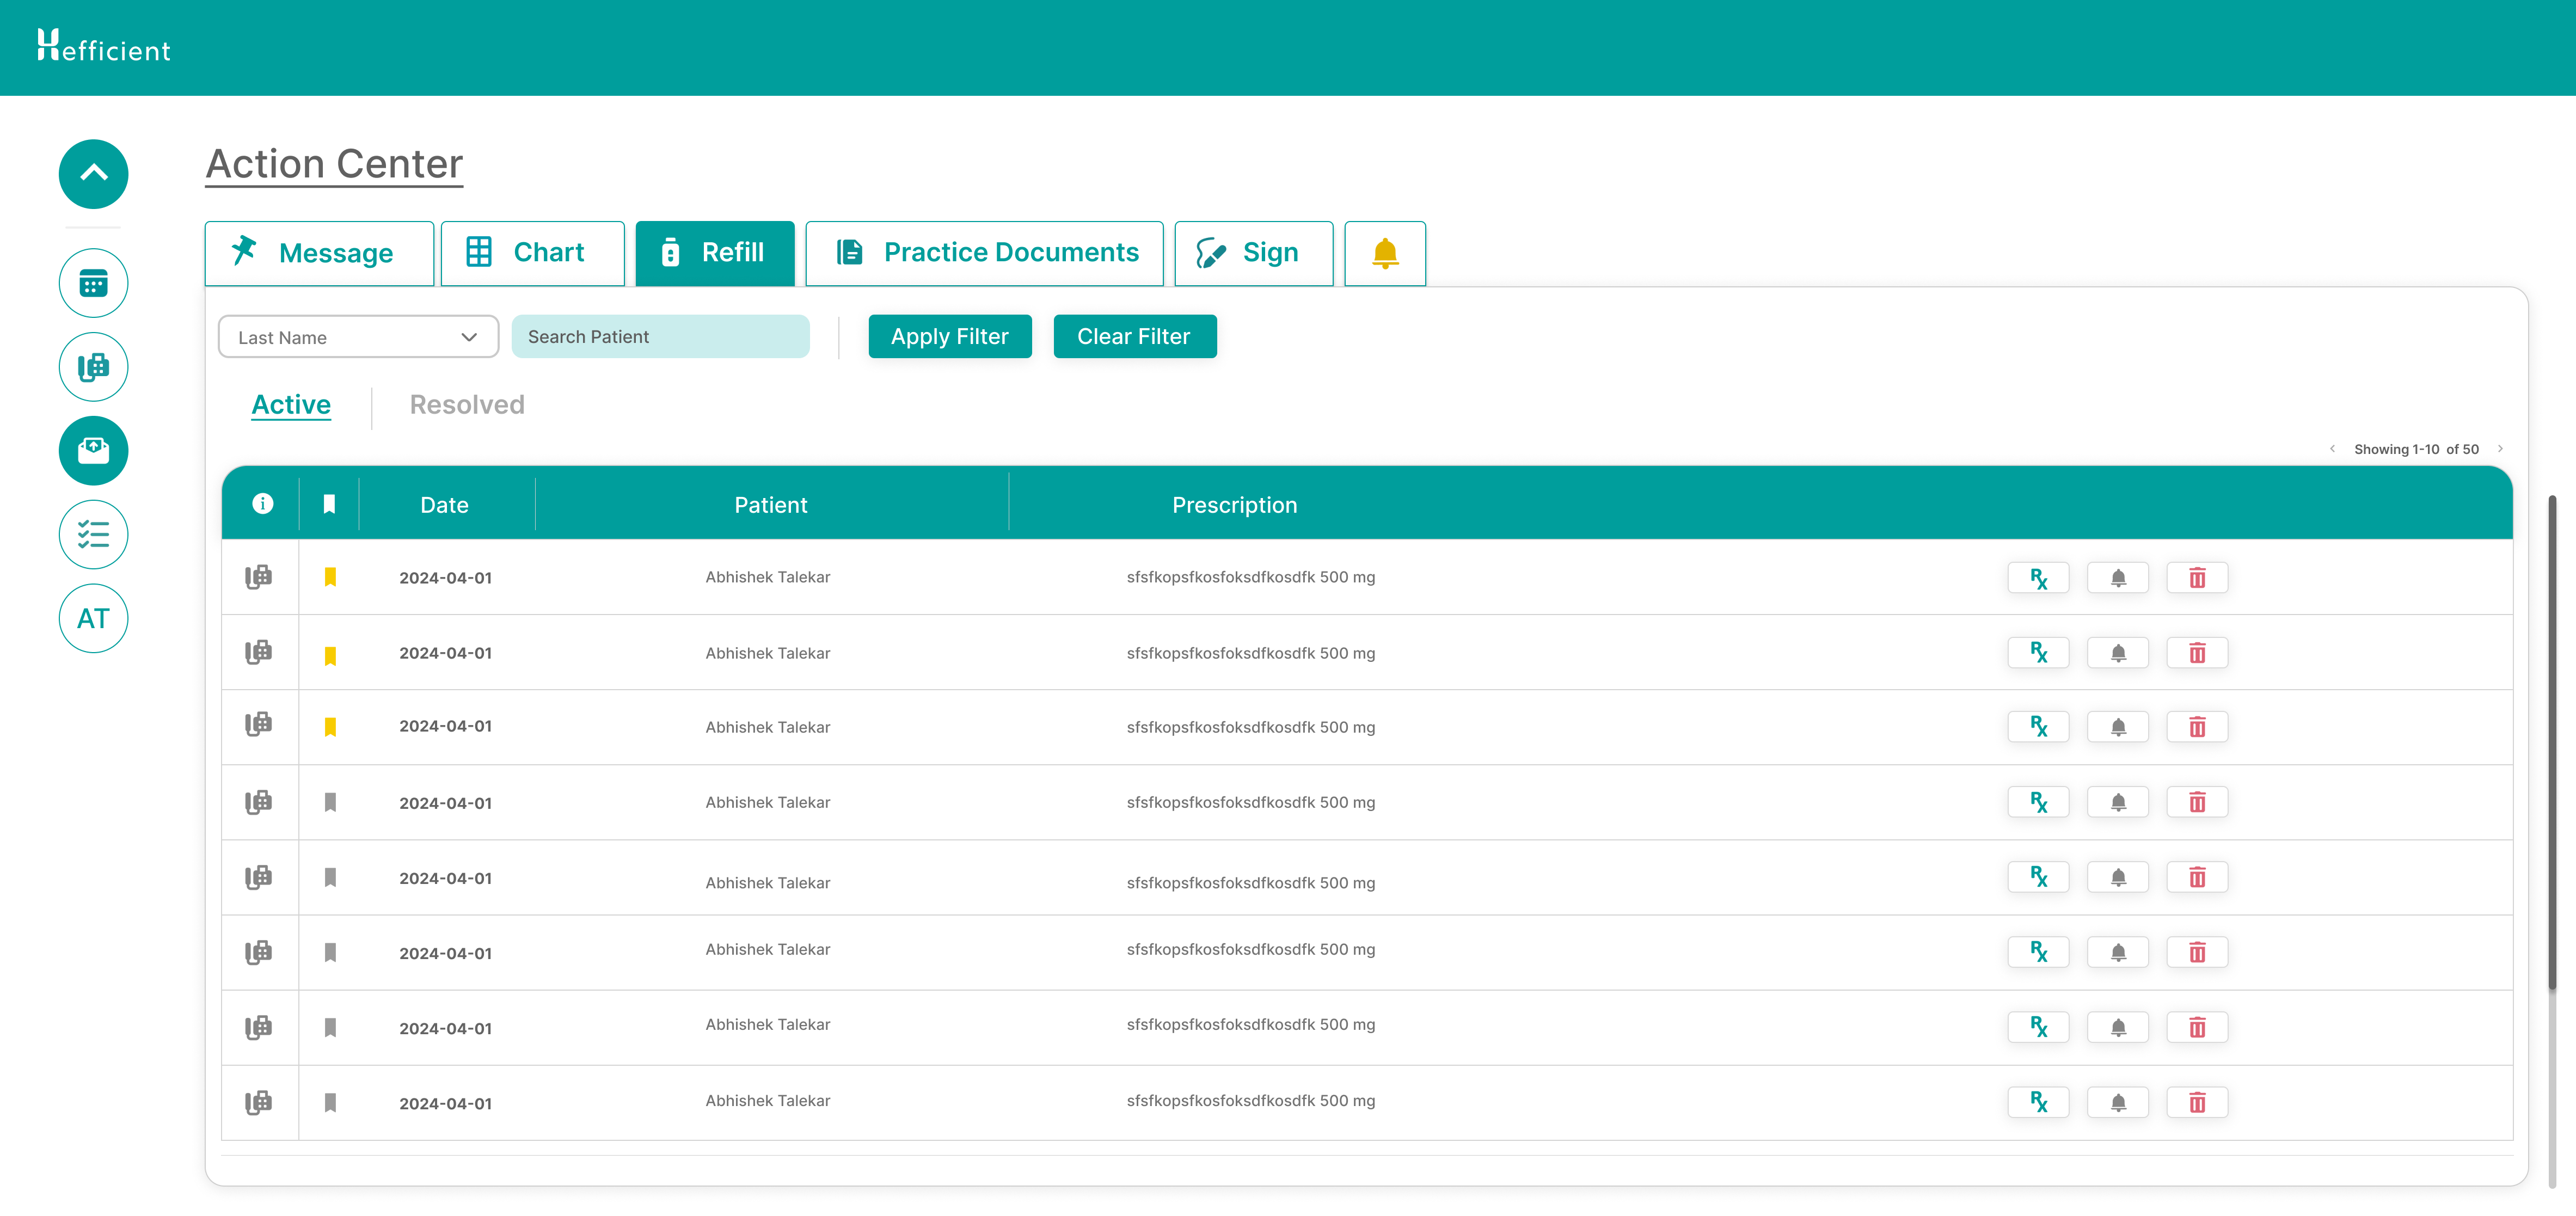Viewport: 2576px width, 1216px height.
Task: Click the fax icon in the first table row
Action: pyautogui.click(x=259, y=577)
